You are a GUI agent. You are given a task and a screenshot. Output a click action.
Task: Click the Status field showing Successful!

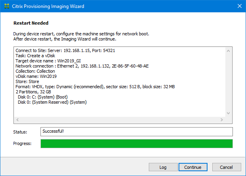pos(136,132)
